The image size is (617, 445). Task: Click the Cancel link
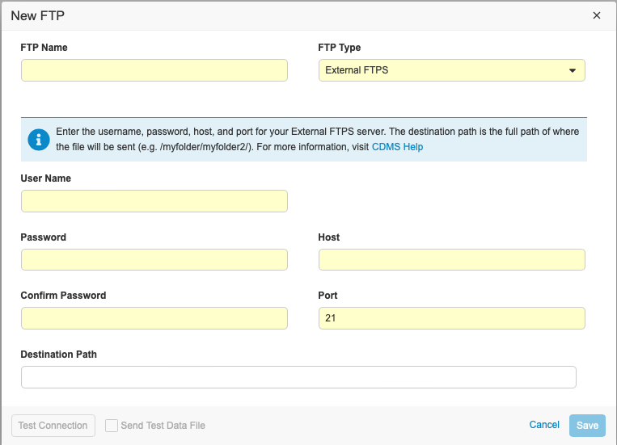[x=544, y=425]
